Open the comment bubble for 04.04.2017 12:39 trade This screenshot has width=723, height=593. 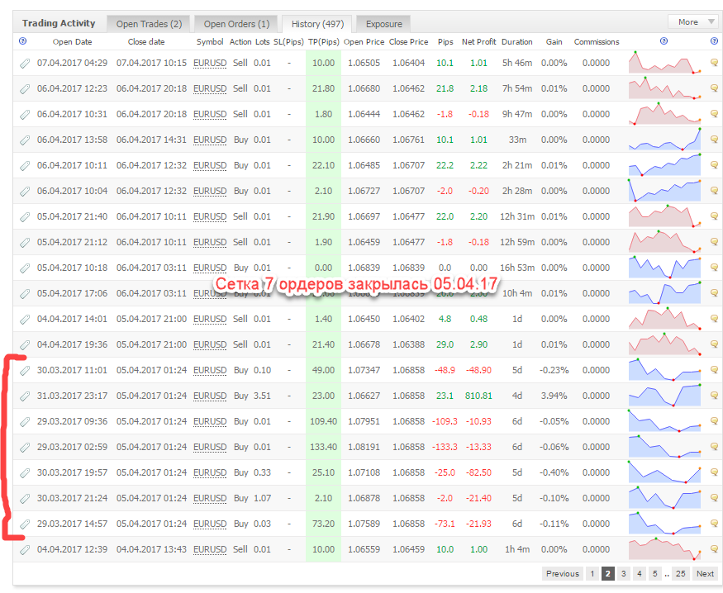714,548
